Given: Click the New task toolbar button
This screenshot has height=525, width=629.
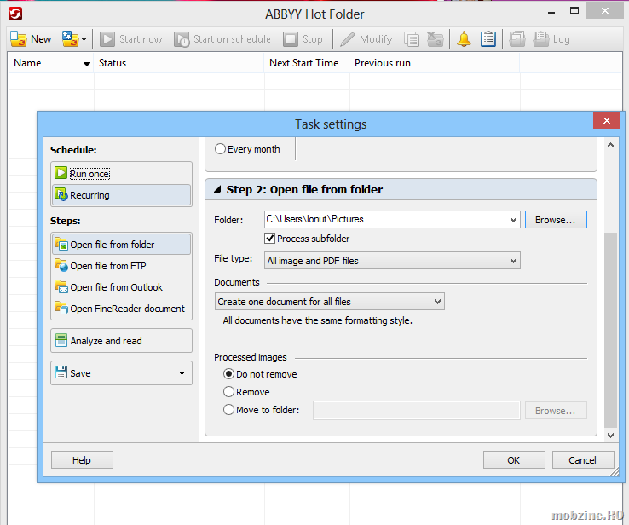Looking at the screenshot, I should pos(31,39).
